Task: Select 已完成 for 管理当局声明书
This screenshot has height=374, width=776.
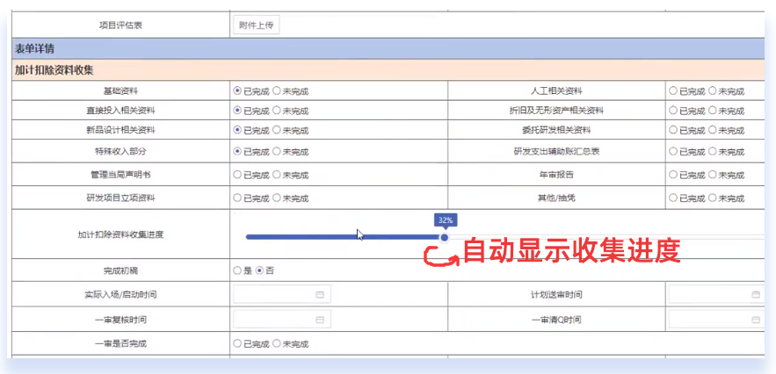Action: coord(237,175)
